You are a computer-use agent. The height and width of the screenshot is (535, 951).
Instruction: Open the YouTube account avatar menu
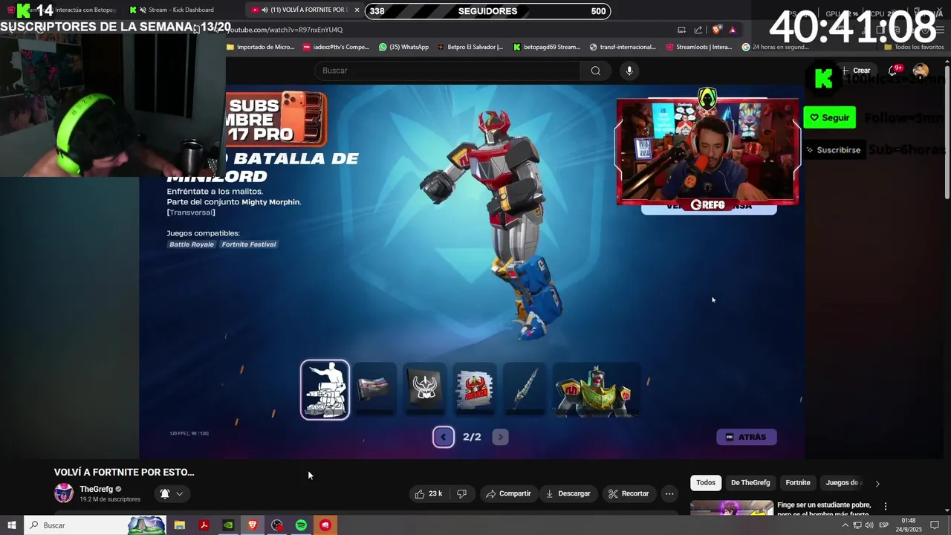point(921,71)
